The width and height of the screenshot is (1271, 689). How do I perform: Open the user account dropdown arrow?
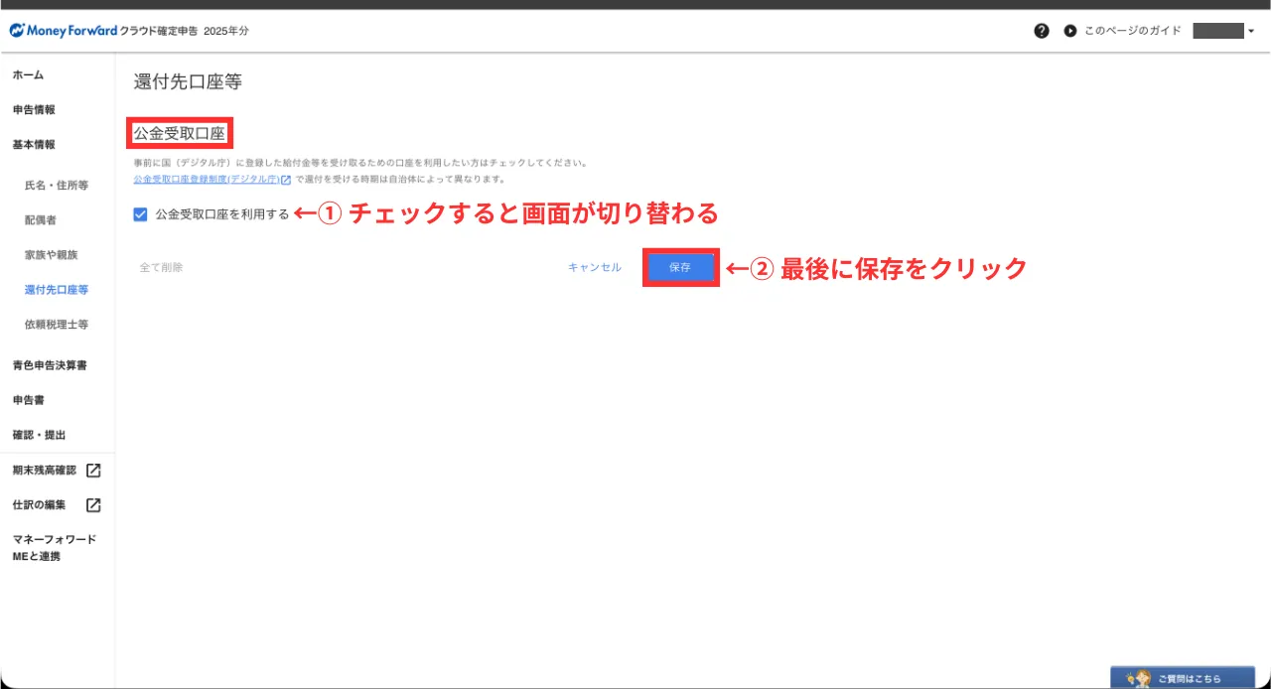[x=1251, y=32]
